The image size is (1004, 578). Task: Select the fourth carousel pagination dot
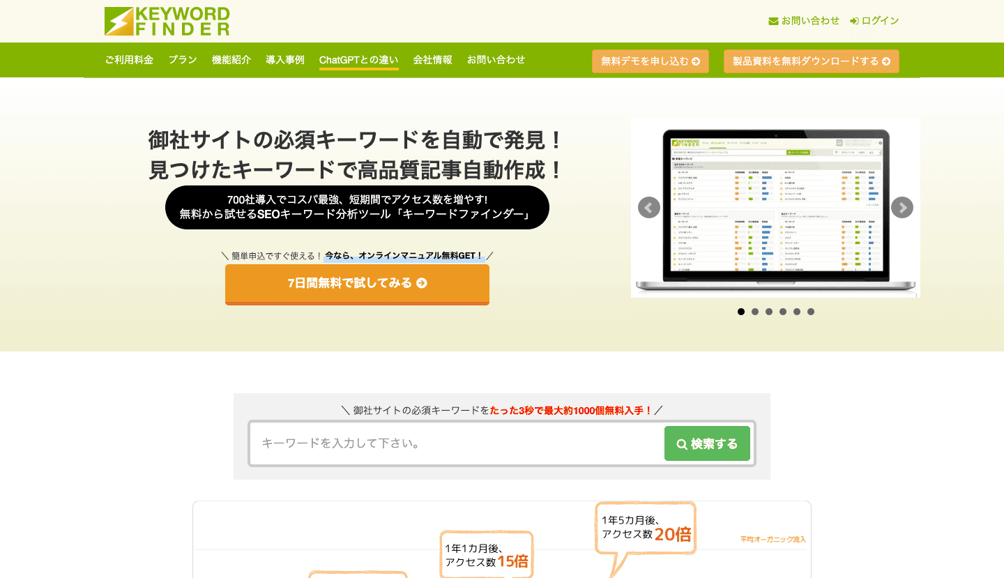pos(783,312)
